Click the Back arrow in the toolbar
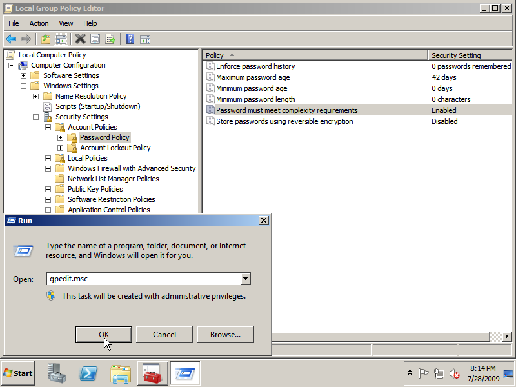This screenshot has height=387, width=516. click(11, 39)
